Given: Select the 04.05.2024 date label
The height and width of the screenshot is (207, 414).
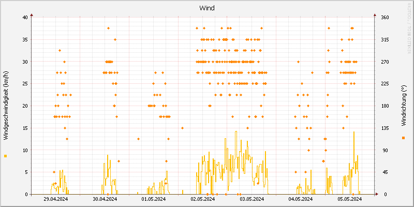Looking at the screenshot, I should (x=301, y=199).
